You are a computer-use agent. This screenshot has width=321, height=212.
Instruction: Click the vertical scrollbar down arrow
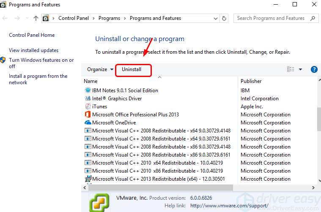tap(319, 181)
